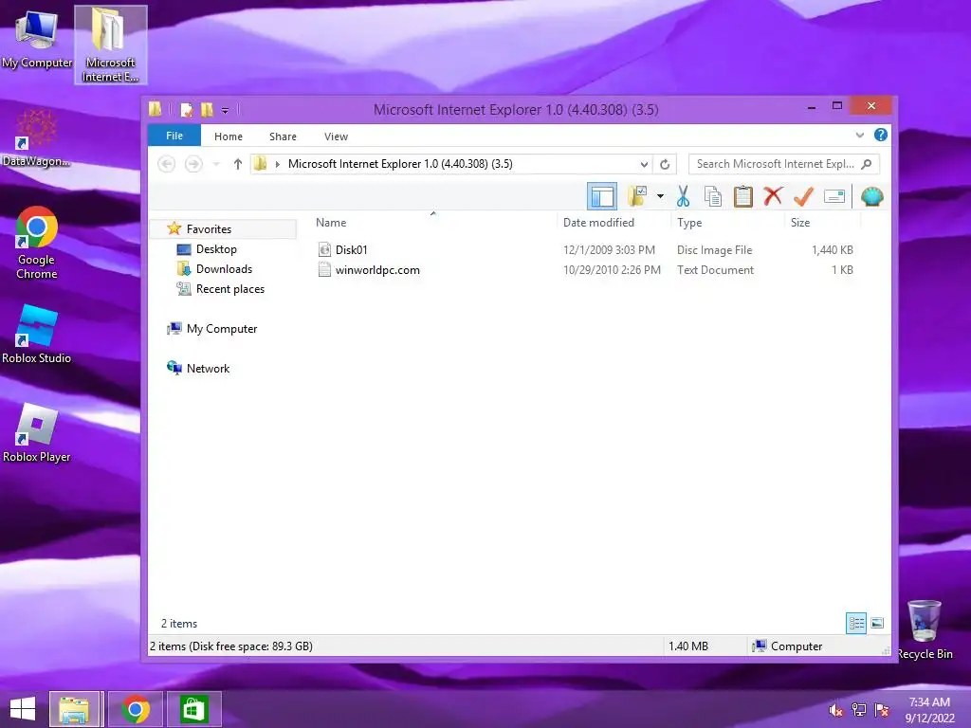The image size is (971, 728).
Task: Select Roblox Player desktop shortcut
Action: tap(37, 432)
